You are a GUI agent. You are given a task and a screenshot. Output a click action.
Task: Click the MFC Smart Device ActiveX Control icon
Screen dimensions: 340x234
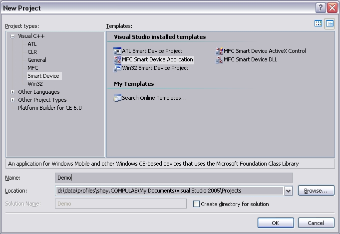[219, 51]
